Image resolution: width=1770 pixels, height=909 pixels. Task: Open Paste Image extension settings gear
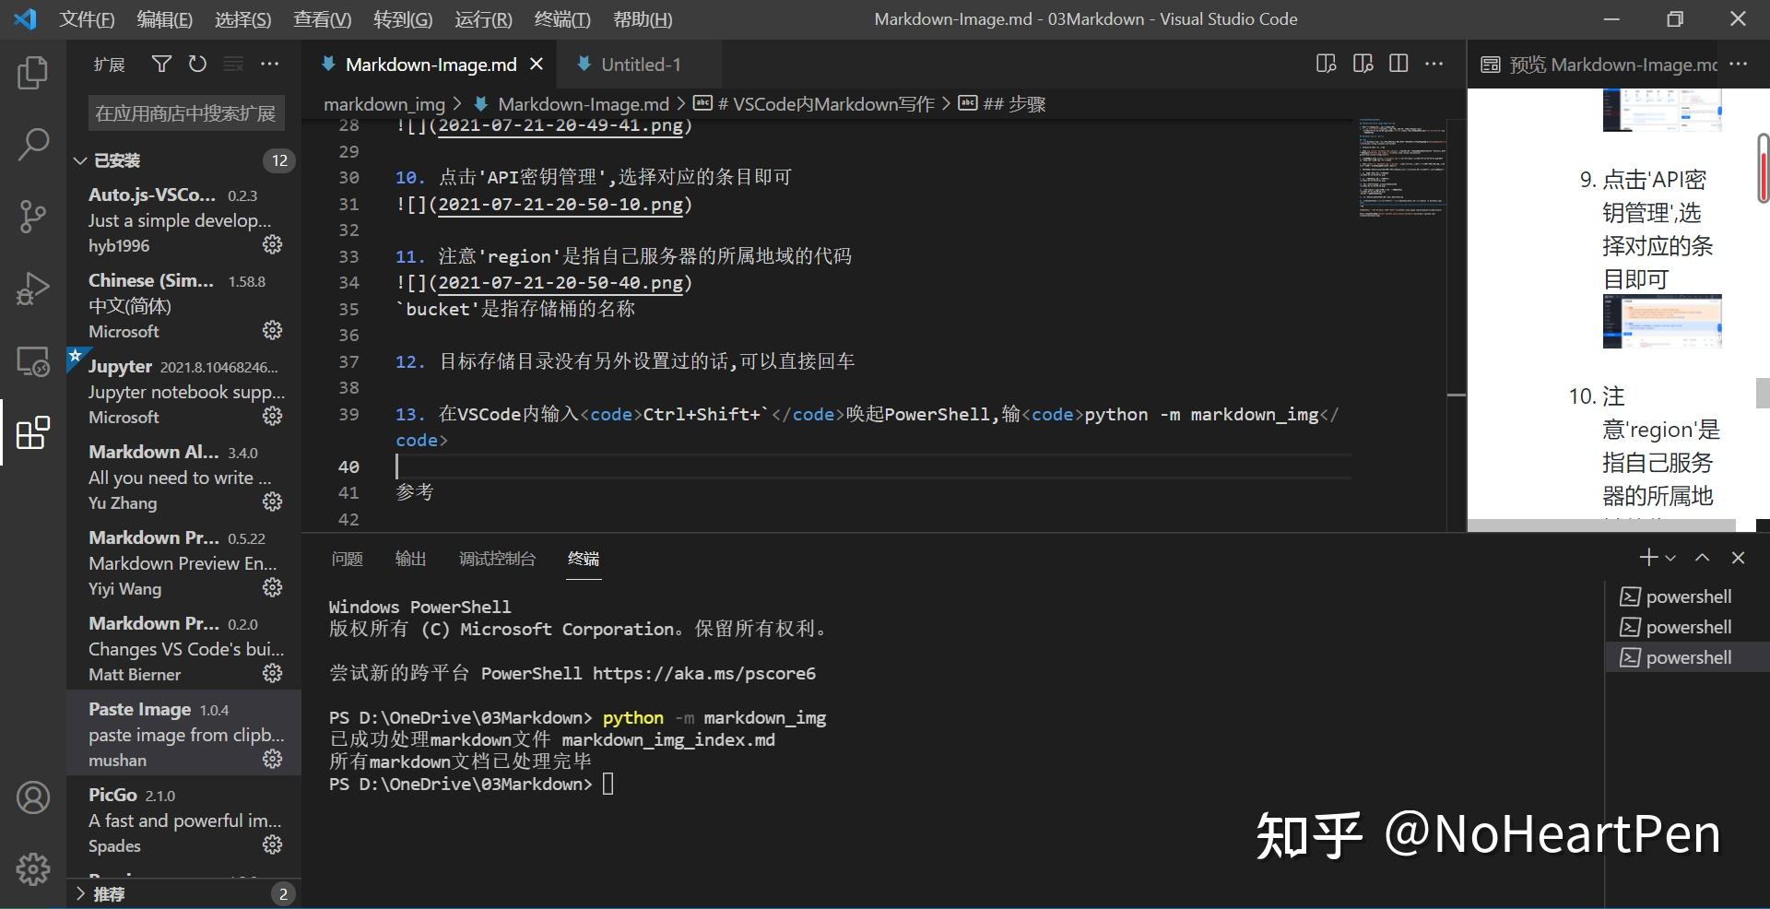(x=271, y=759)
